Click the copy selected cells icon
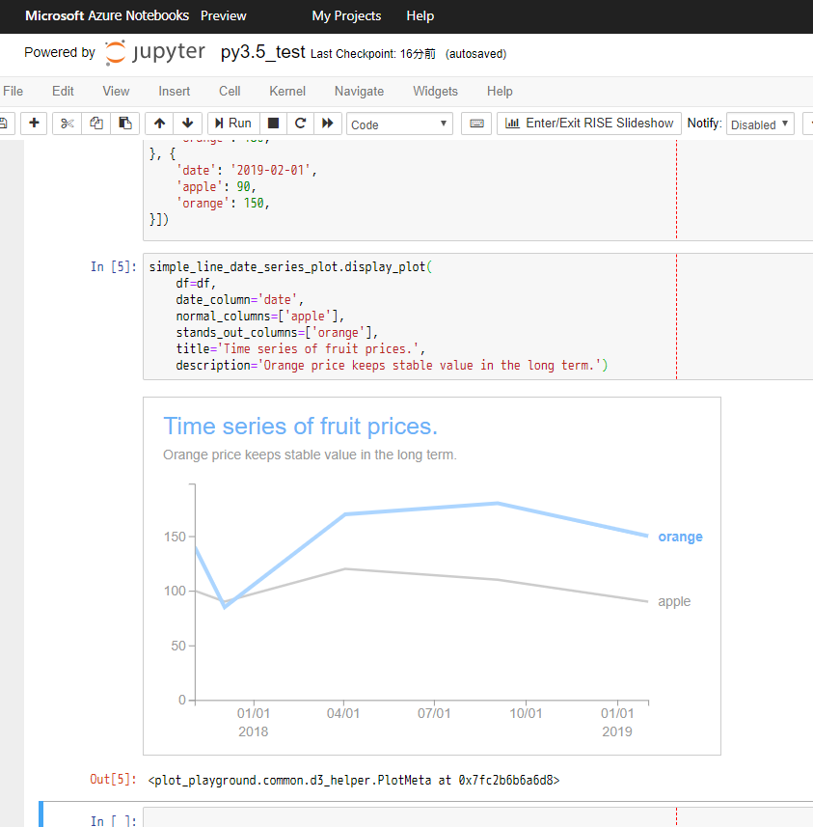This screenshot has height=827, width=813. click(95, 124)
